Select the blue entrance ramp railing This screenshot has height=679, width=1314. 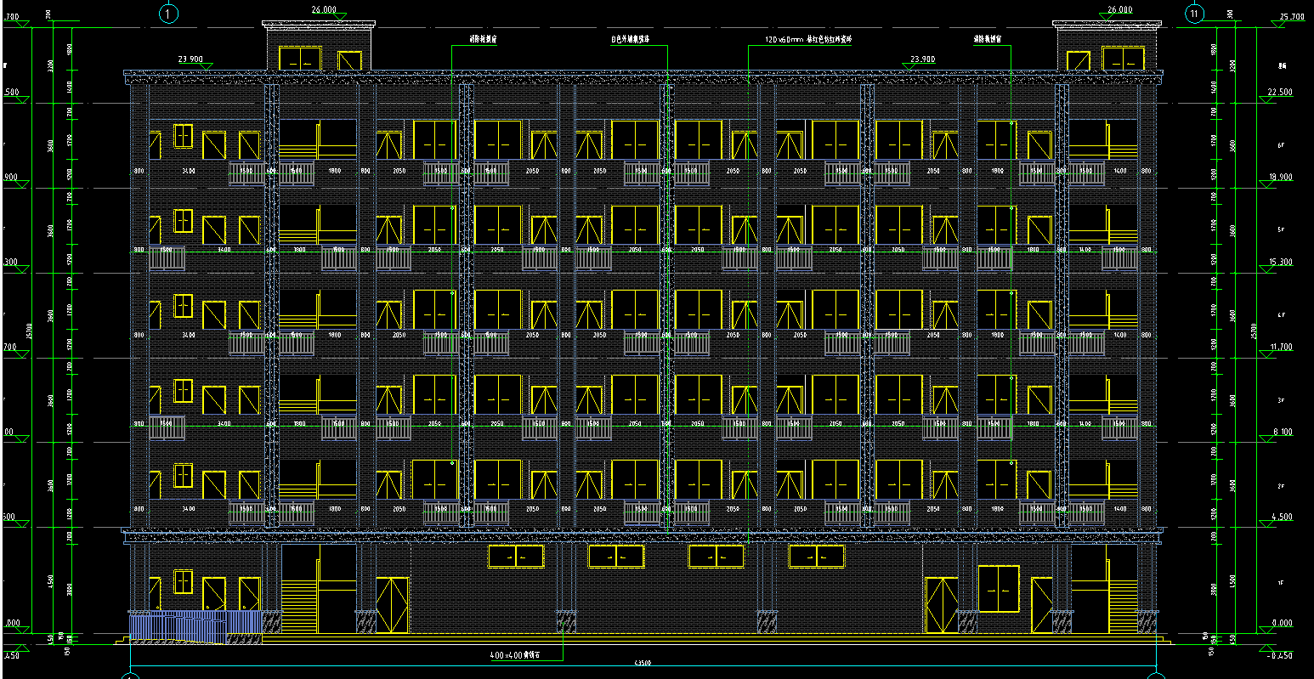[x=194, y=624]
